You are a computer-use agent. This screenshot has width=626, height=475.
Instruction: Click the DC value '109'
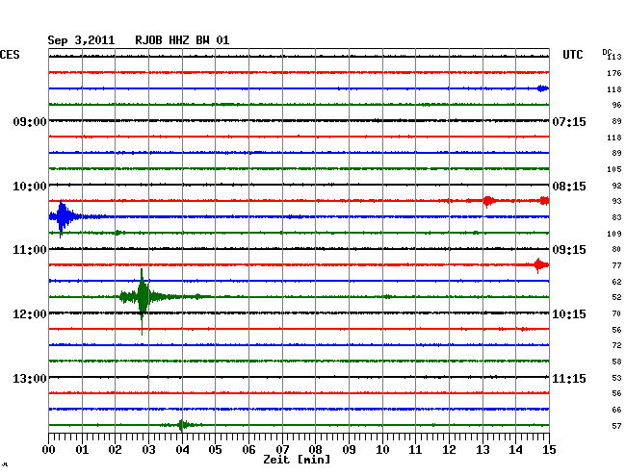click(x=614, y=234)
